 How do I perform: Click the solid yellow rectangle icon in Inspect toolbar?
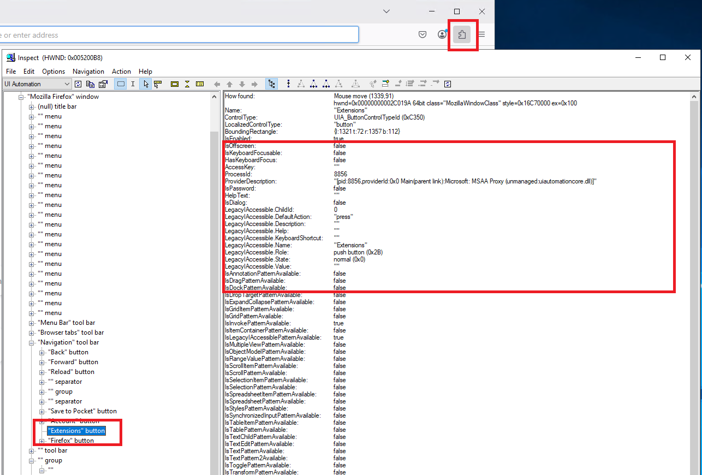175,84
